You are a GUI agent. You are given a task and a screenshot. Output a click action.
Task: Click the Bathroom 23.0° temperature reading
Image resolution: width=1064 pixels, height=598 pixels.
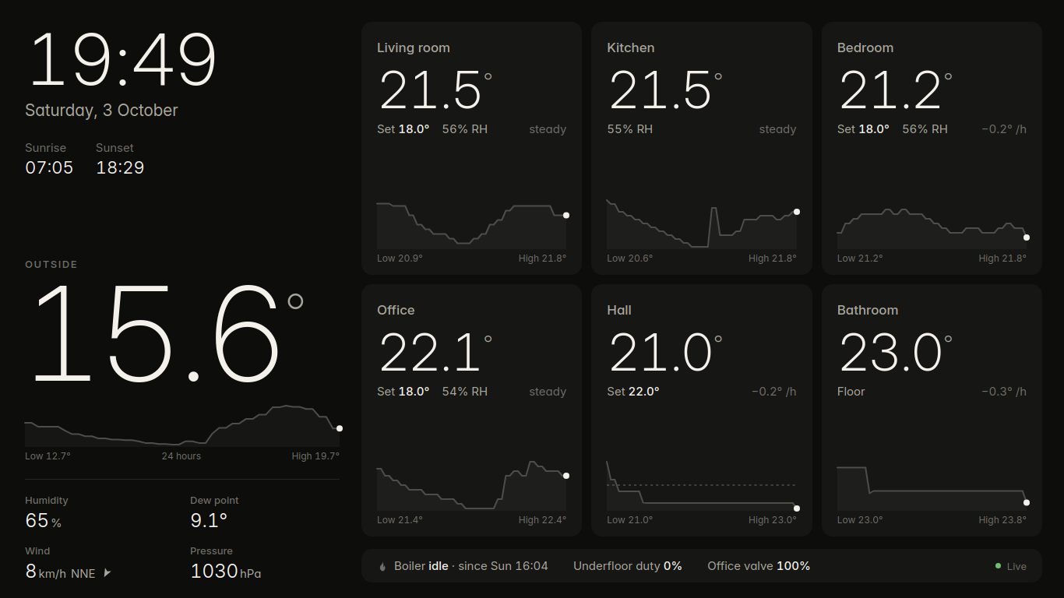tap(896, 353)
